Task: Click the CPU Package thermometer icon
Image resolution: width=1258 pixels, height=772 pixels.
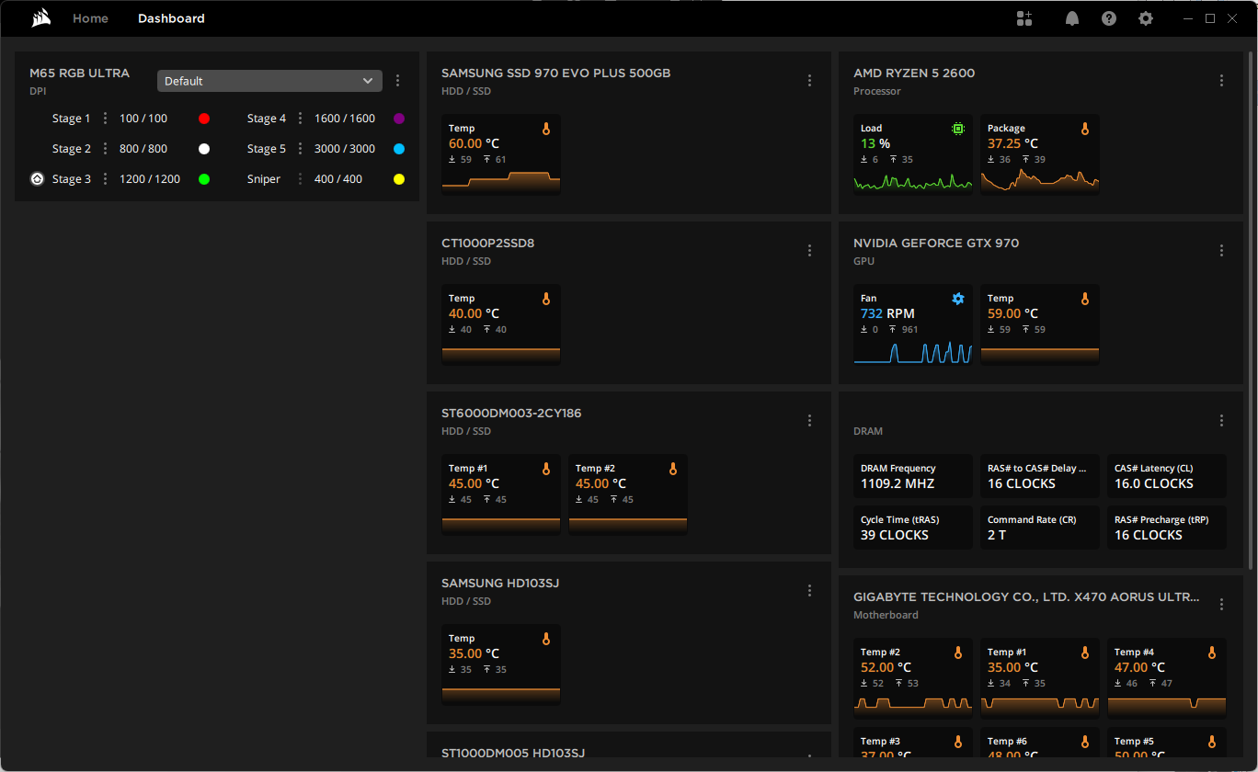Action: click(x=1085, y=129)
